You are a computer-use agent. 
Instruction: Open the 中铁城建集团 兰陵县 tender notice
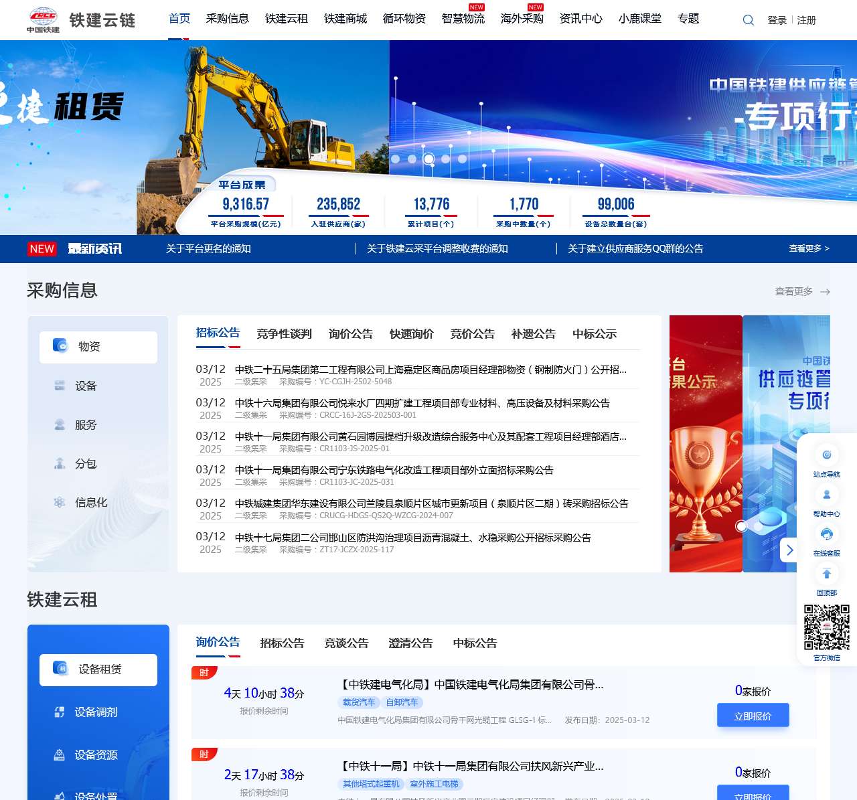432,503
